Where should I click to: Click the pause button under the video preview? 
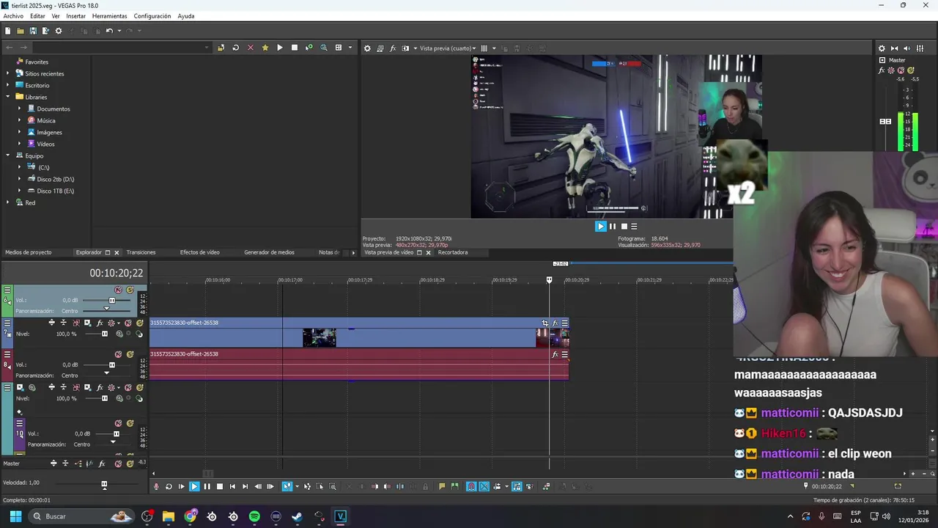(613, 227)
